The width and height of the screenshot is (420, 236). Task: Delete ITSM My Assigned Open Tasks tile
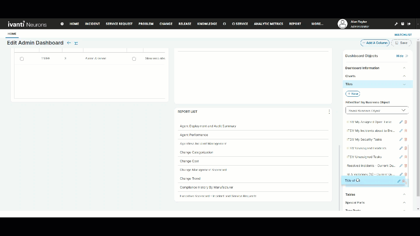(x=406, y=122)
